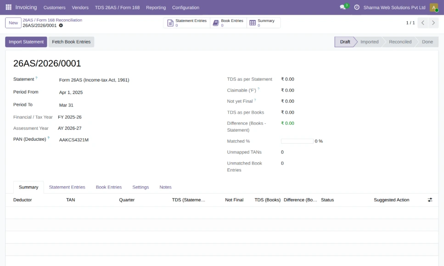Open the Customers menu
The height and width of the screenshot is (266, 444).
54,8
